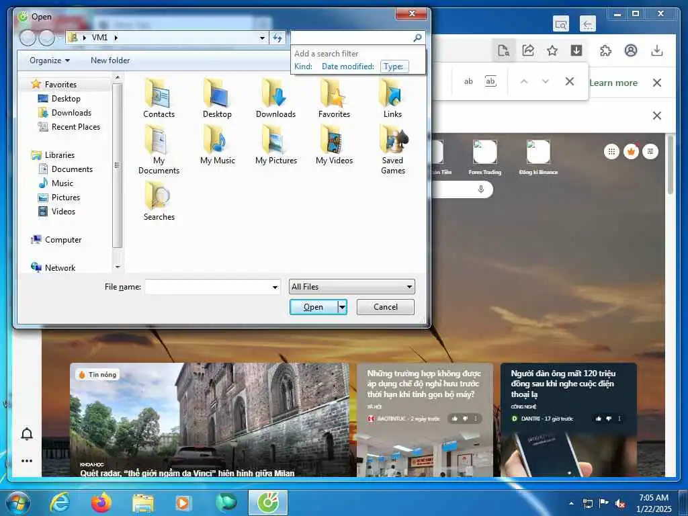Open the Forex Trading shortcut tile

pyautogui.click(x=485, y=158)
